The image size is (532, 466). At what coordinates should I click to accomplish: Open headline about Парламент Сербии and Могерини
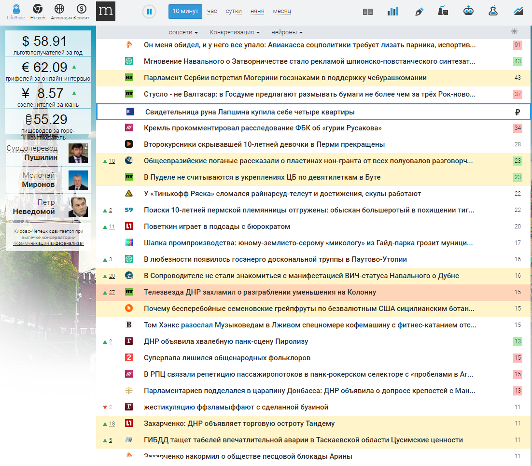pyautogui.click(x=285, y=78)
